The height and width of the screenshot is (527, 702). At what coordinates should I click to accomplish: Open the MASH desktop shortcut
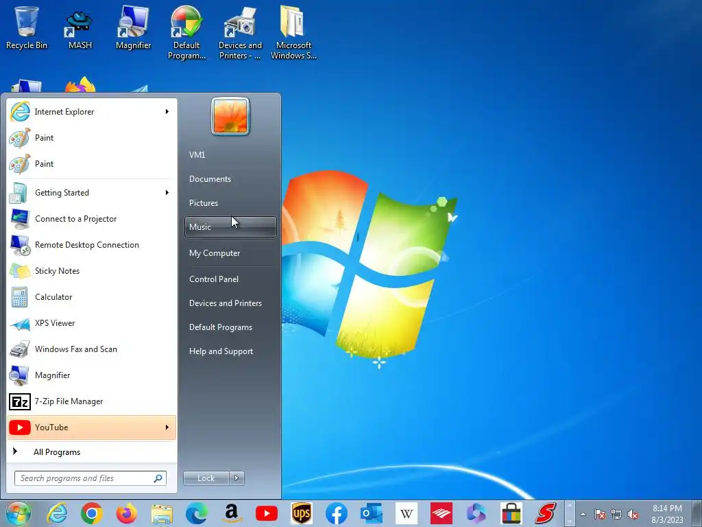coord(80,27)
